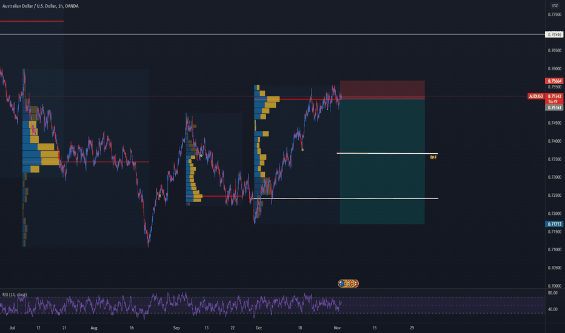The image size is (565, 333).
Task: Click the 40.00 RSI axis label
Action: [x=553, y=309]
